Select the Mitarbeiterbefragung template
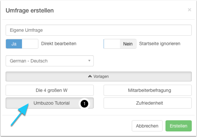 point(148,90)
